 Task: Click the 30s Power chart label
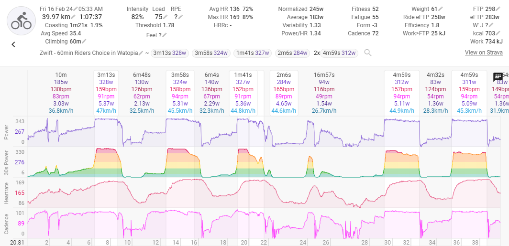5,162
